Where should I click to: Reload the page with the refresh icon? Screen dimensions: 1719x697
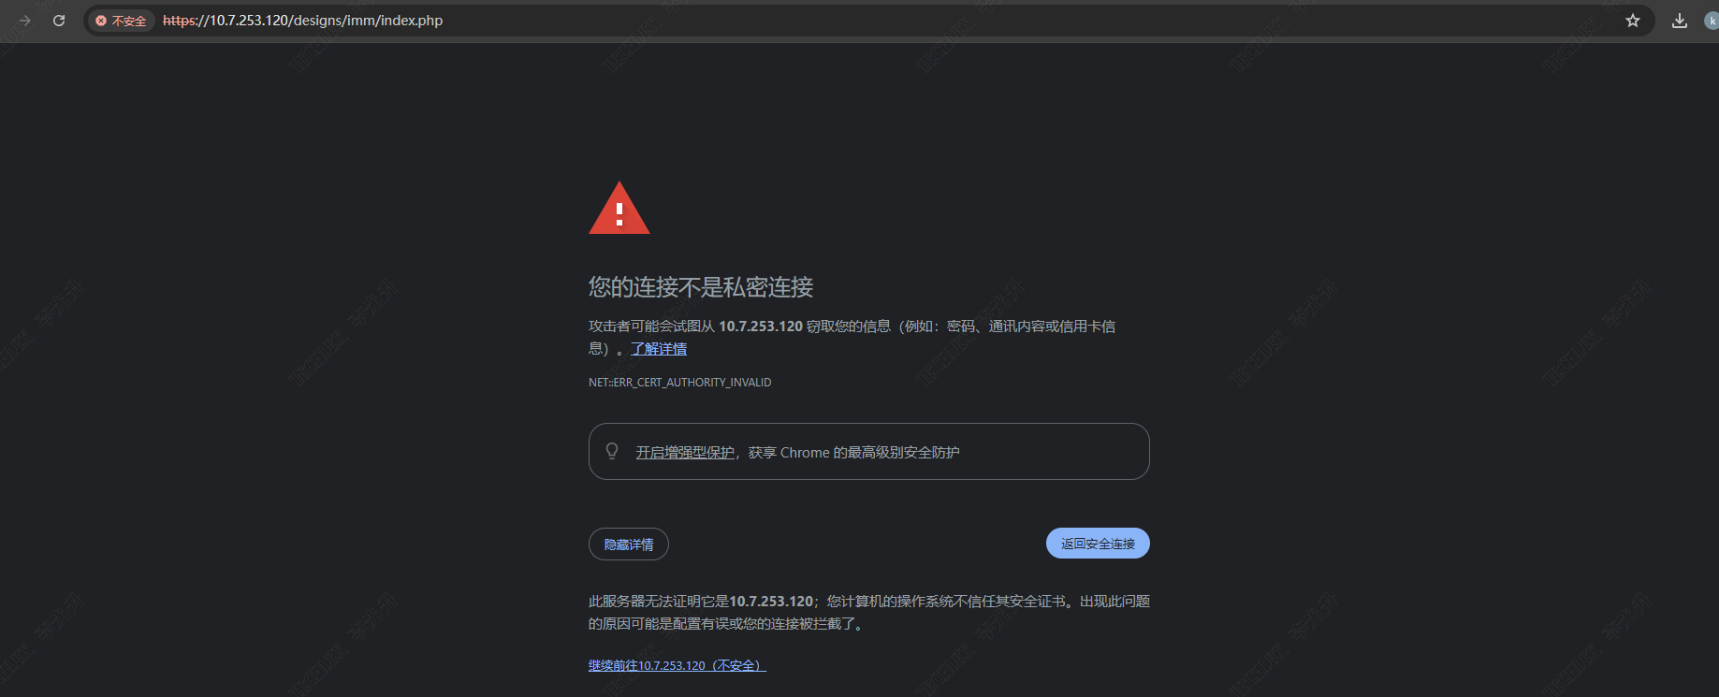pyautogui.click(x=59, y=21)
